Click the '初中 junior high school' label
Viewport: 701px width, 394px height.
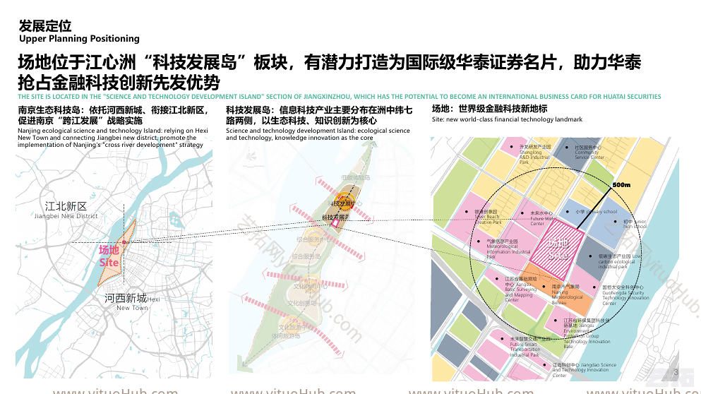click(x=635, y=224)
